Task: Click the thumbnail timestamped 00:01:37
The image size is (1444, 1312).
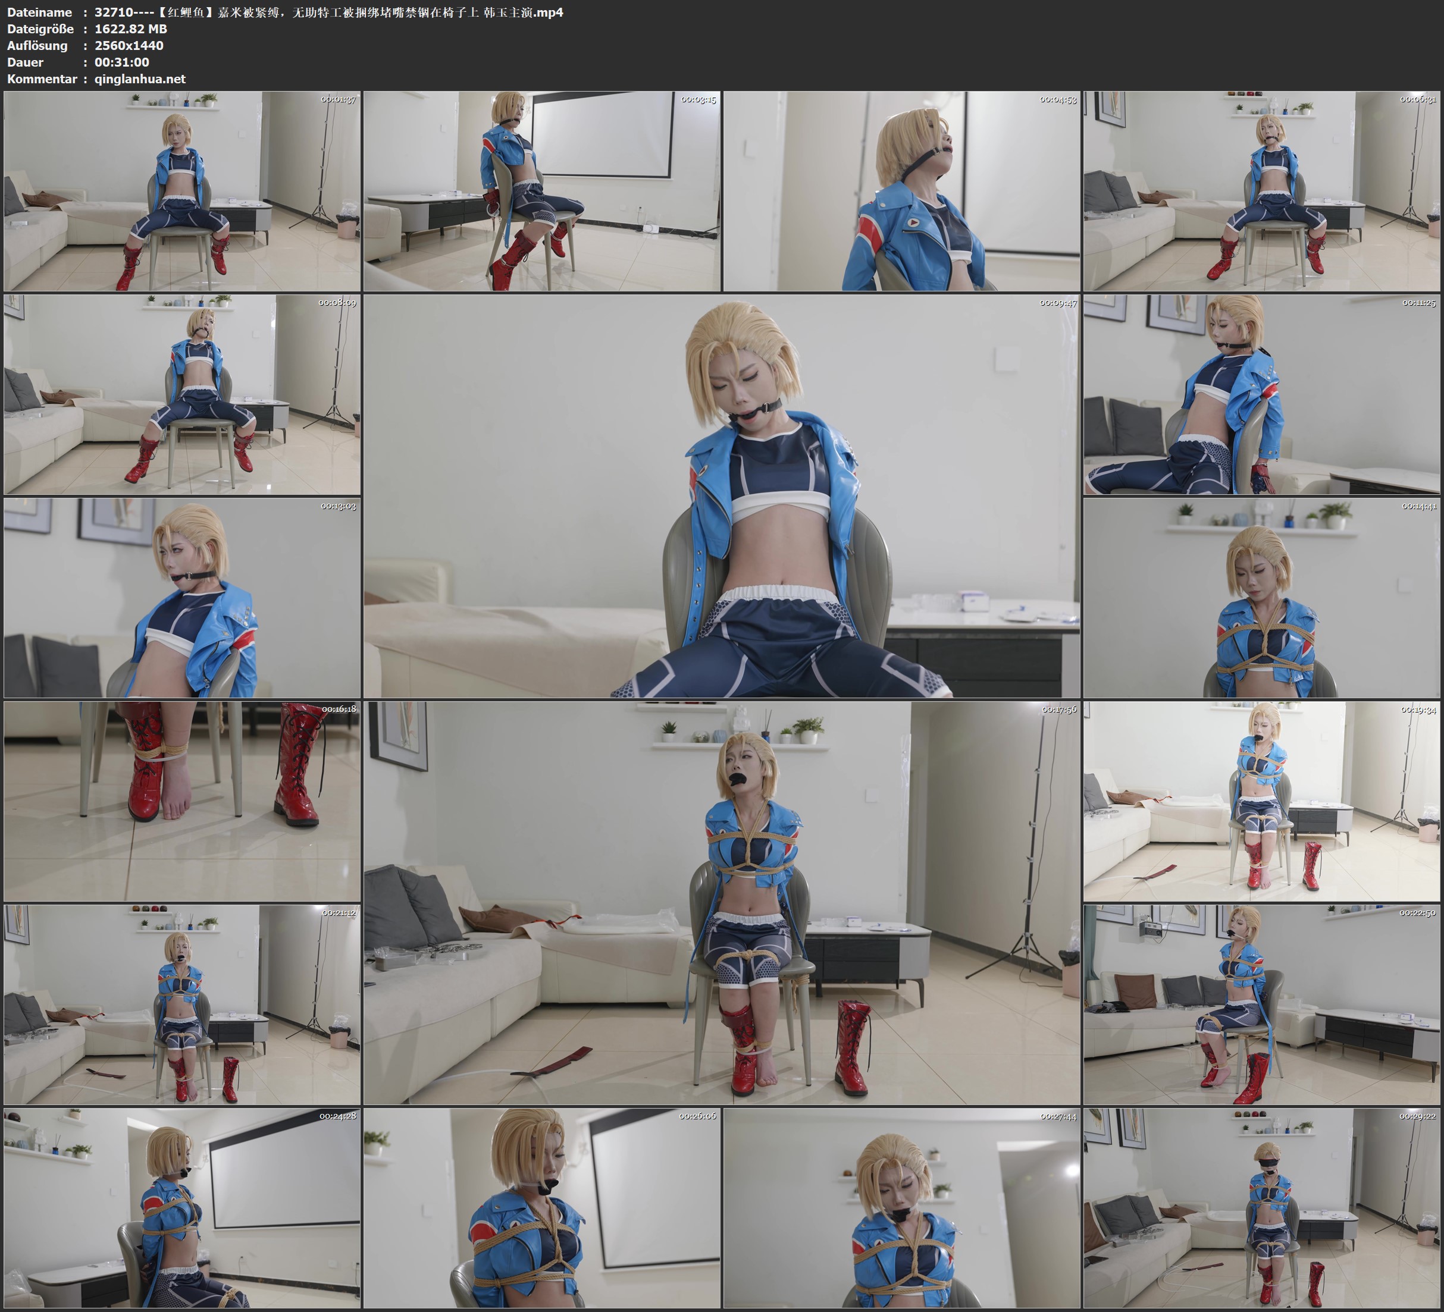Action: coord(182,190)
